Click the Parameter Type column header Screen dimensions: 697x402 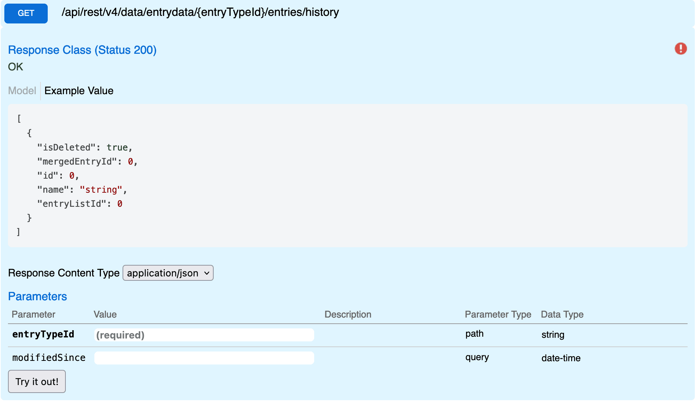pyautogui.click(x=498, y=314)
